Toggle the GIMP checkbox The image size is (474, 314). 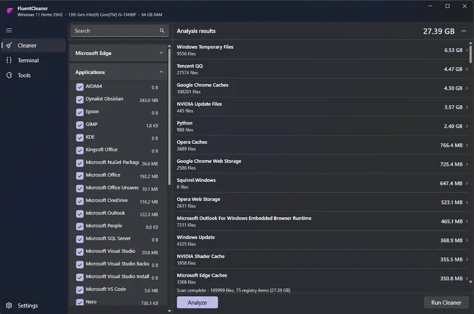(80, 125)
